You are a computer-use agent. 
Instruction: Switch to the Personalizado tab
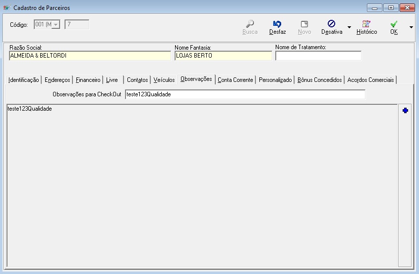275,80
